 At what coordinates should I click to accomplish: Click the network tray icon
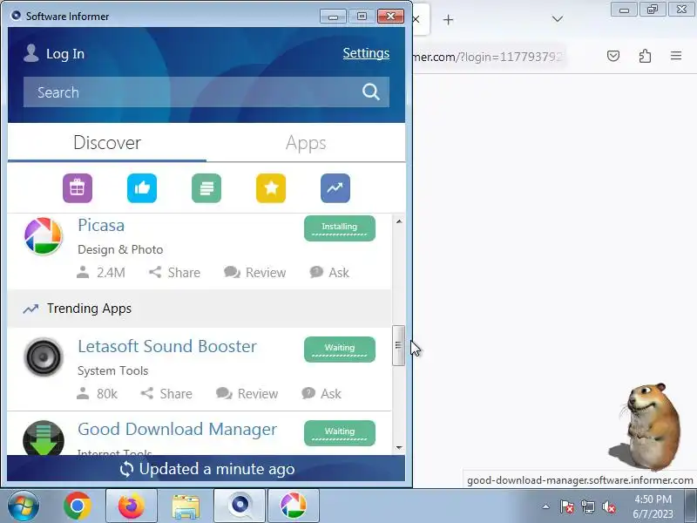coord(587,506)
